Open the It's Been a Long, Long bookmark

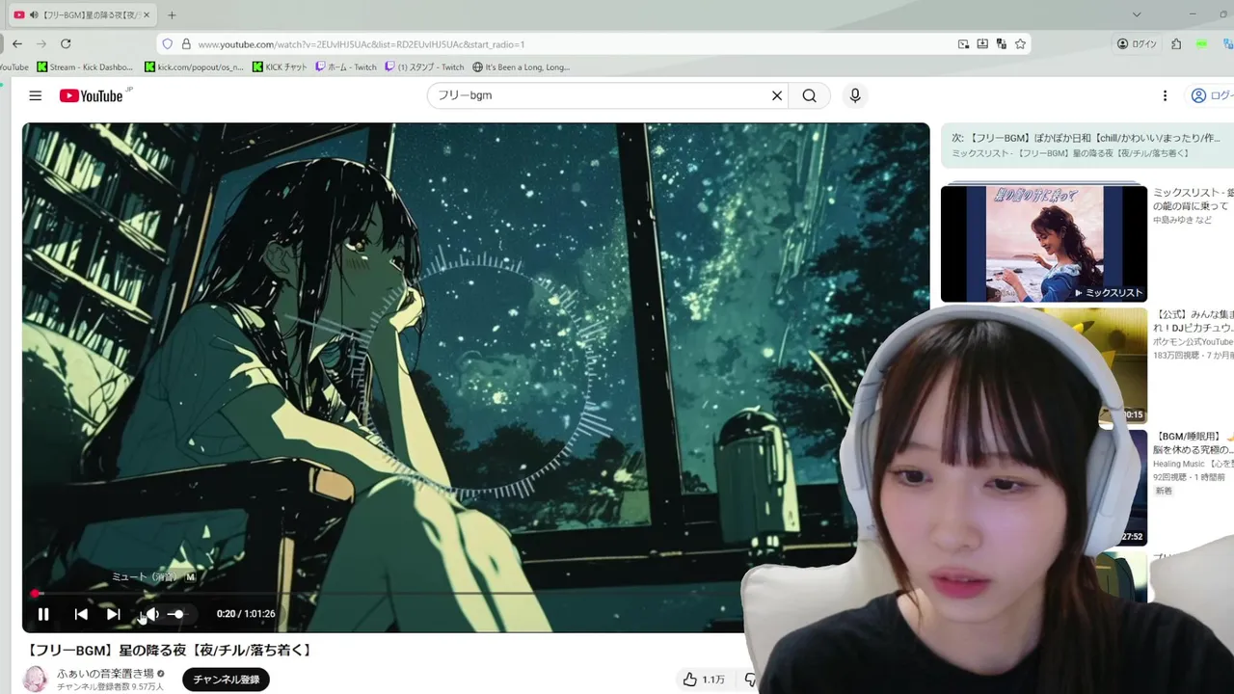[521, 67]
